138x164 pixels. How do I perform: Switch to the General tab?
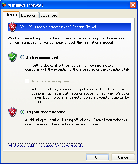coord(11,15)
